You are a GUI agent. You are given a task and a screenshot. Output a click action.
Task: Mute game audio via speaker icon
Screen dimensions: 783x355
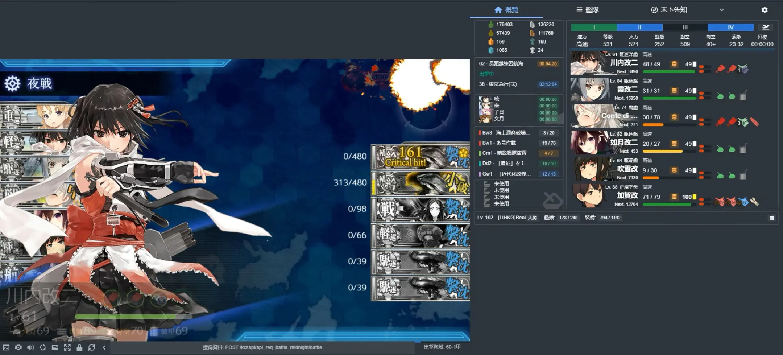[x=30, y=347]
